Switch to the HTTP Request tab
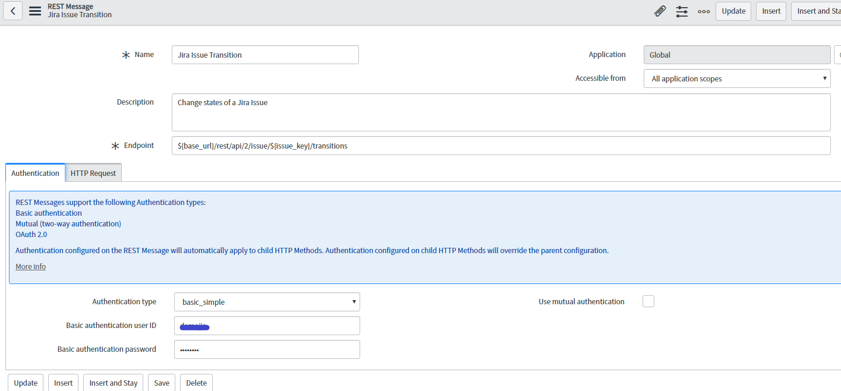Screen dimensions: 841x391 point(93,173)
